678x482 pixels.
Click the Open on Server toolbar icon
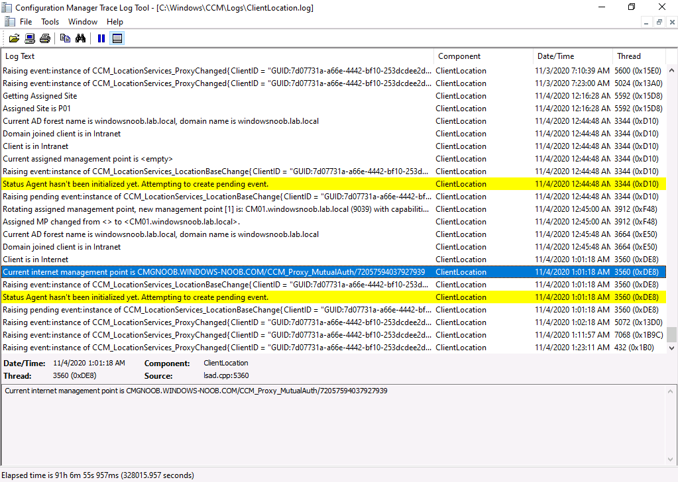coord(30,38)
